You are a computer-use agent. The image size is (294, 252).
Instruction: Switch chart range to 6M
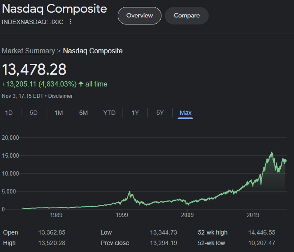click(x=84, y=113)
